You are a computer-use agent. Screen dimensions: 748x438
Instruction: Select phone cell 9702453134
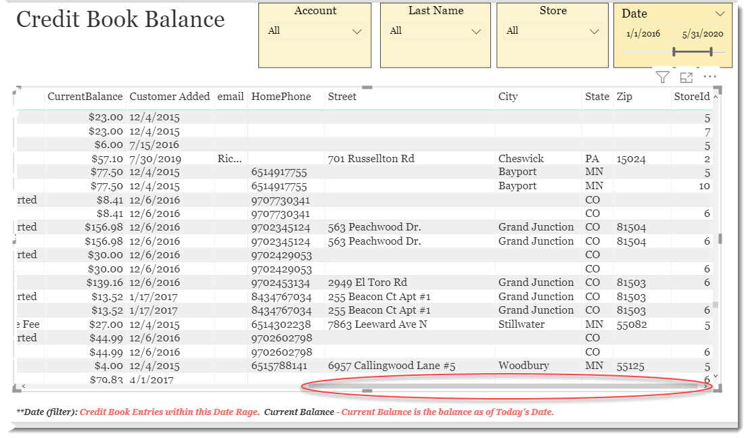[x=281, y=283]
